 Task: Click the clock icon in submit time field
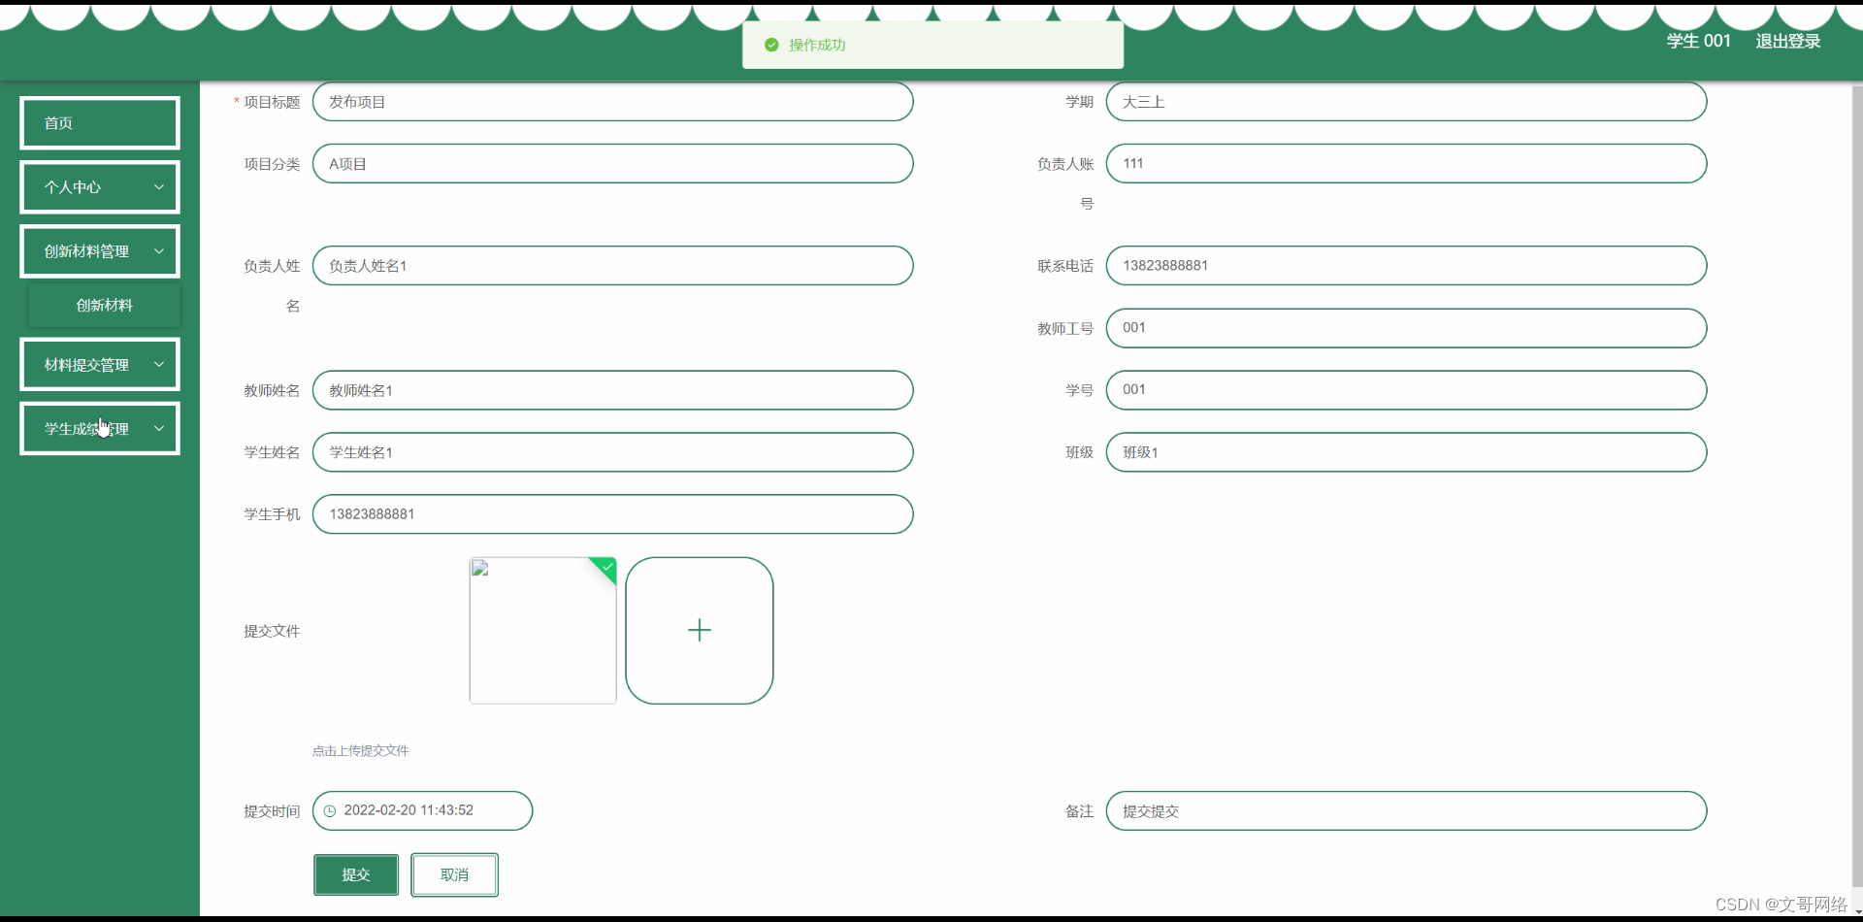[330, 811]
